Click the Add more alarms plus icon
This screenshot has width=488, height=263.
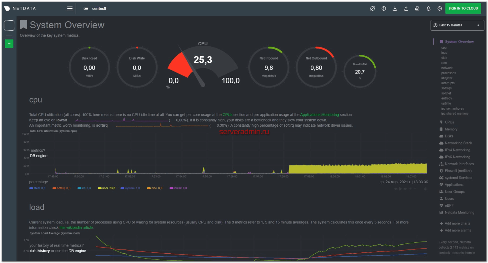[x=441, y=230]
